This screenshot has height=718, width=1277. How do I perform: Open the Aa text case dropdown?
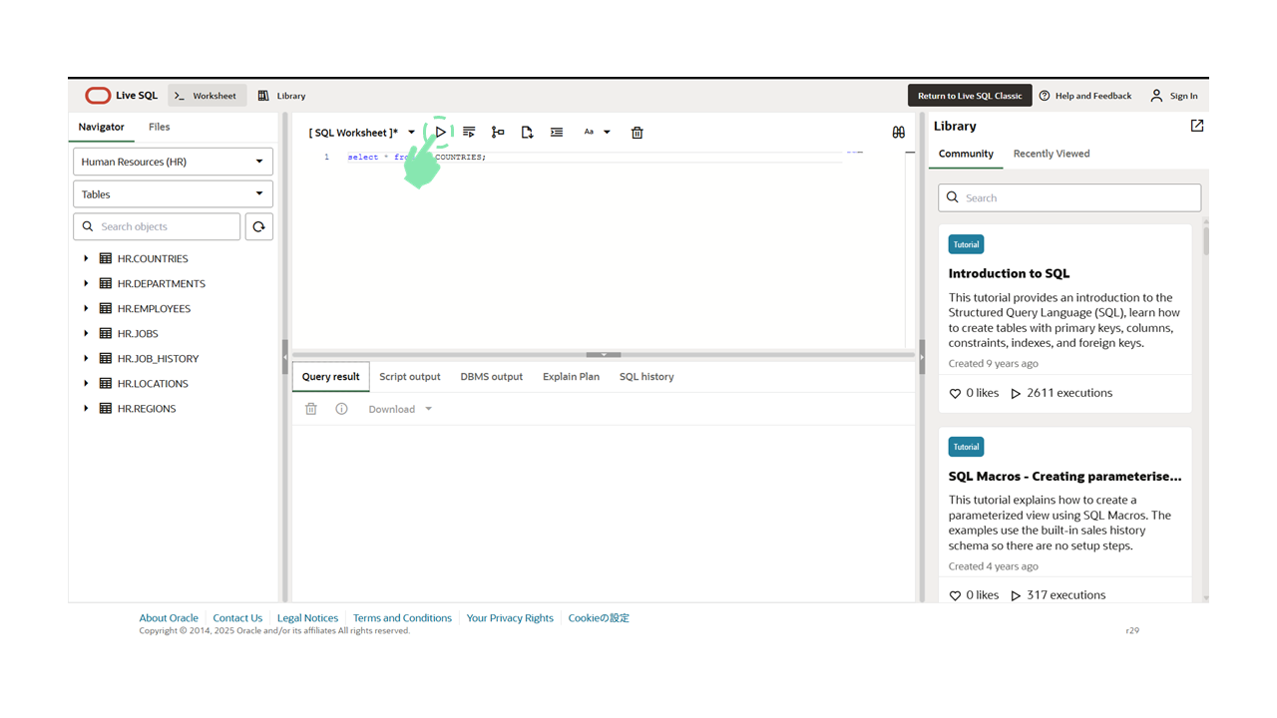coord(597,132)
